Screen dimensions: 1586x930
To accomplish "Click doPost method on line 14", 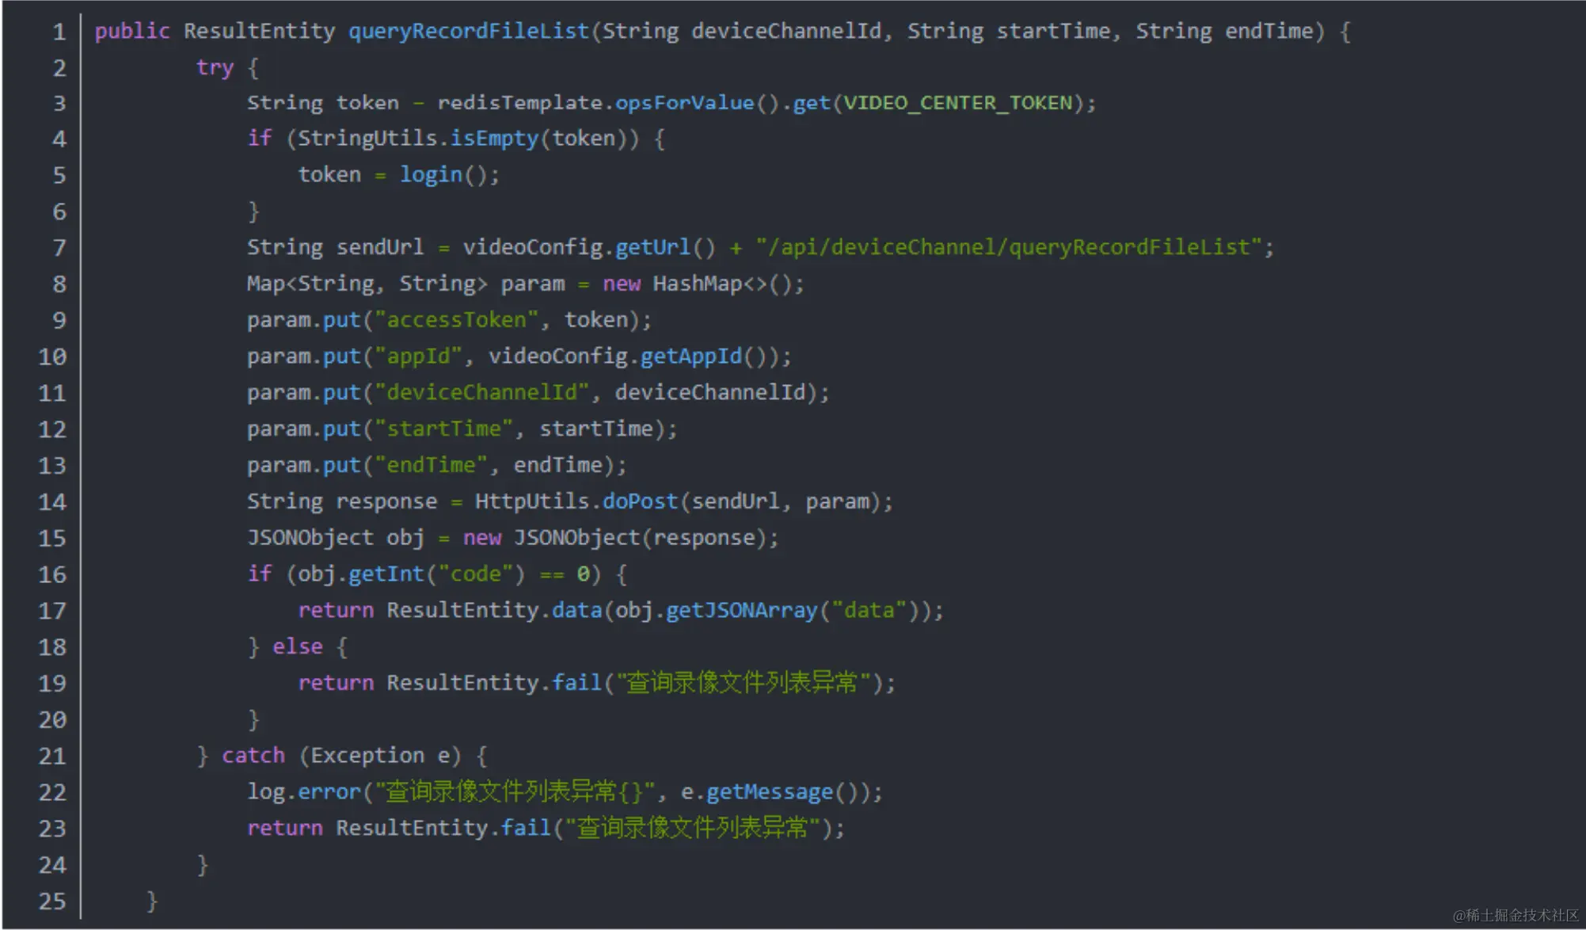I will coord(640,501).
